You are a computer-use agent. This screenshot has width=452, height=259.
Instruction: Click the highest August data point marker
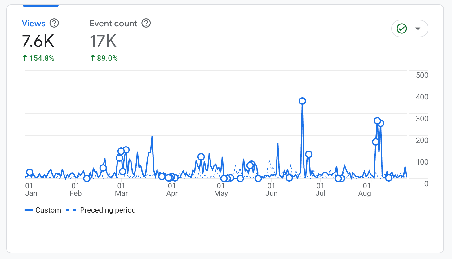pos(377,121)
